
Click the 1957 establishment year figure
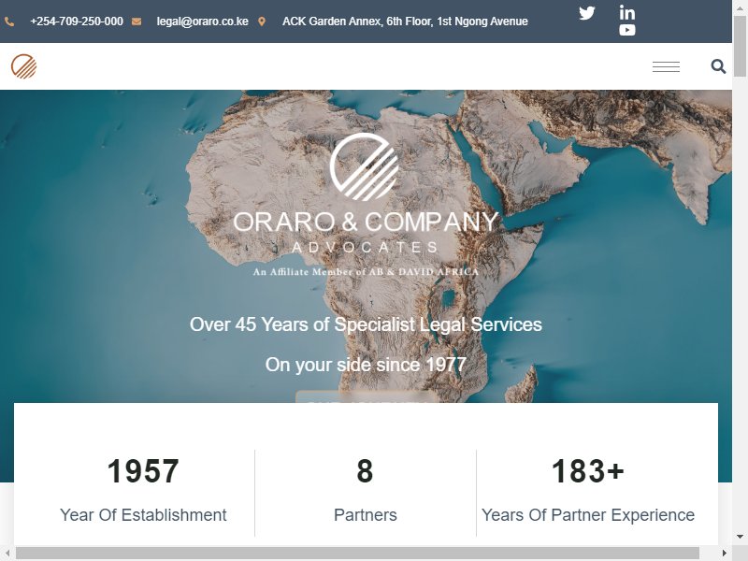(143, 471)
